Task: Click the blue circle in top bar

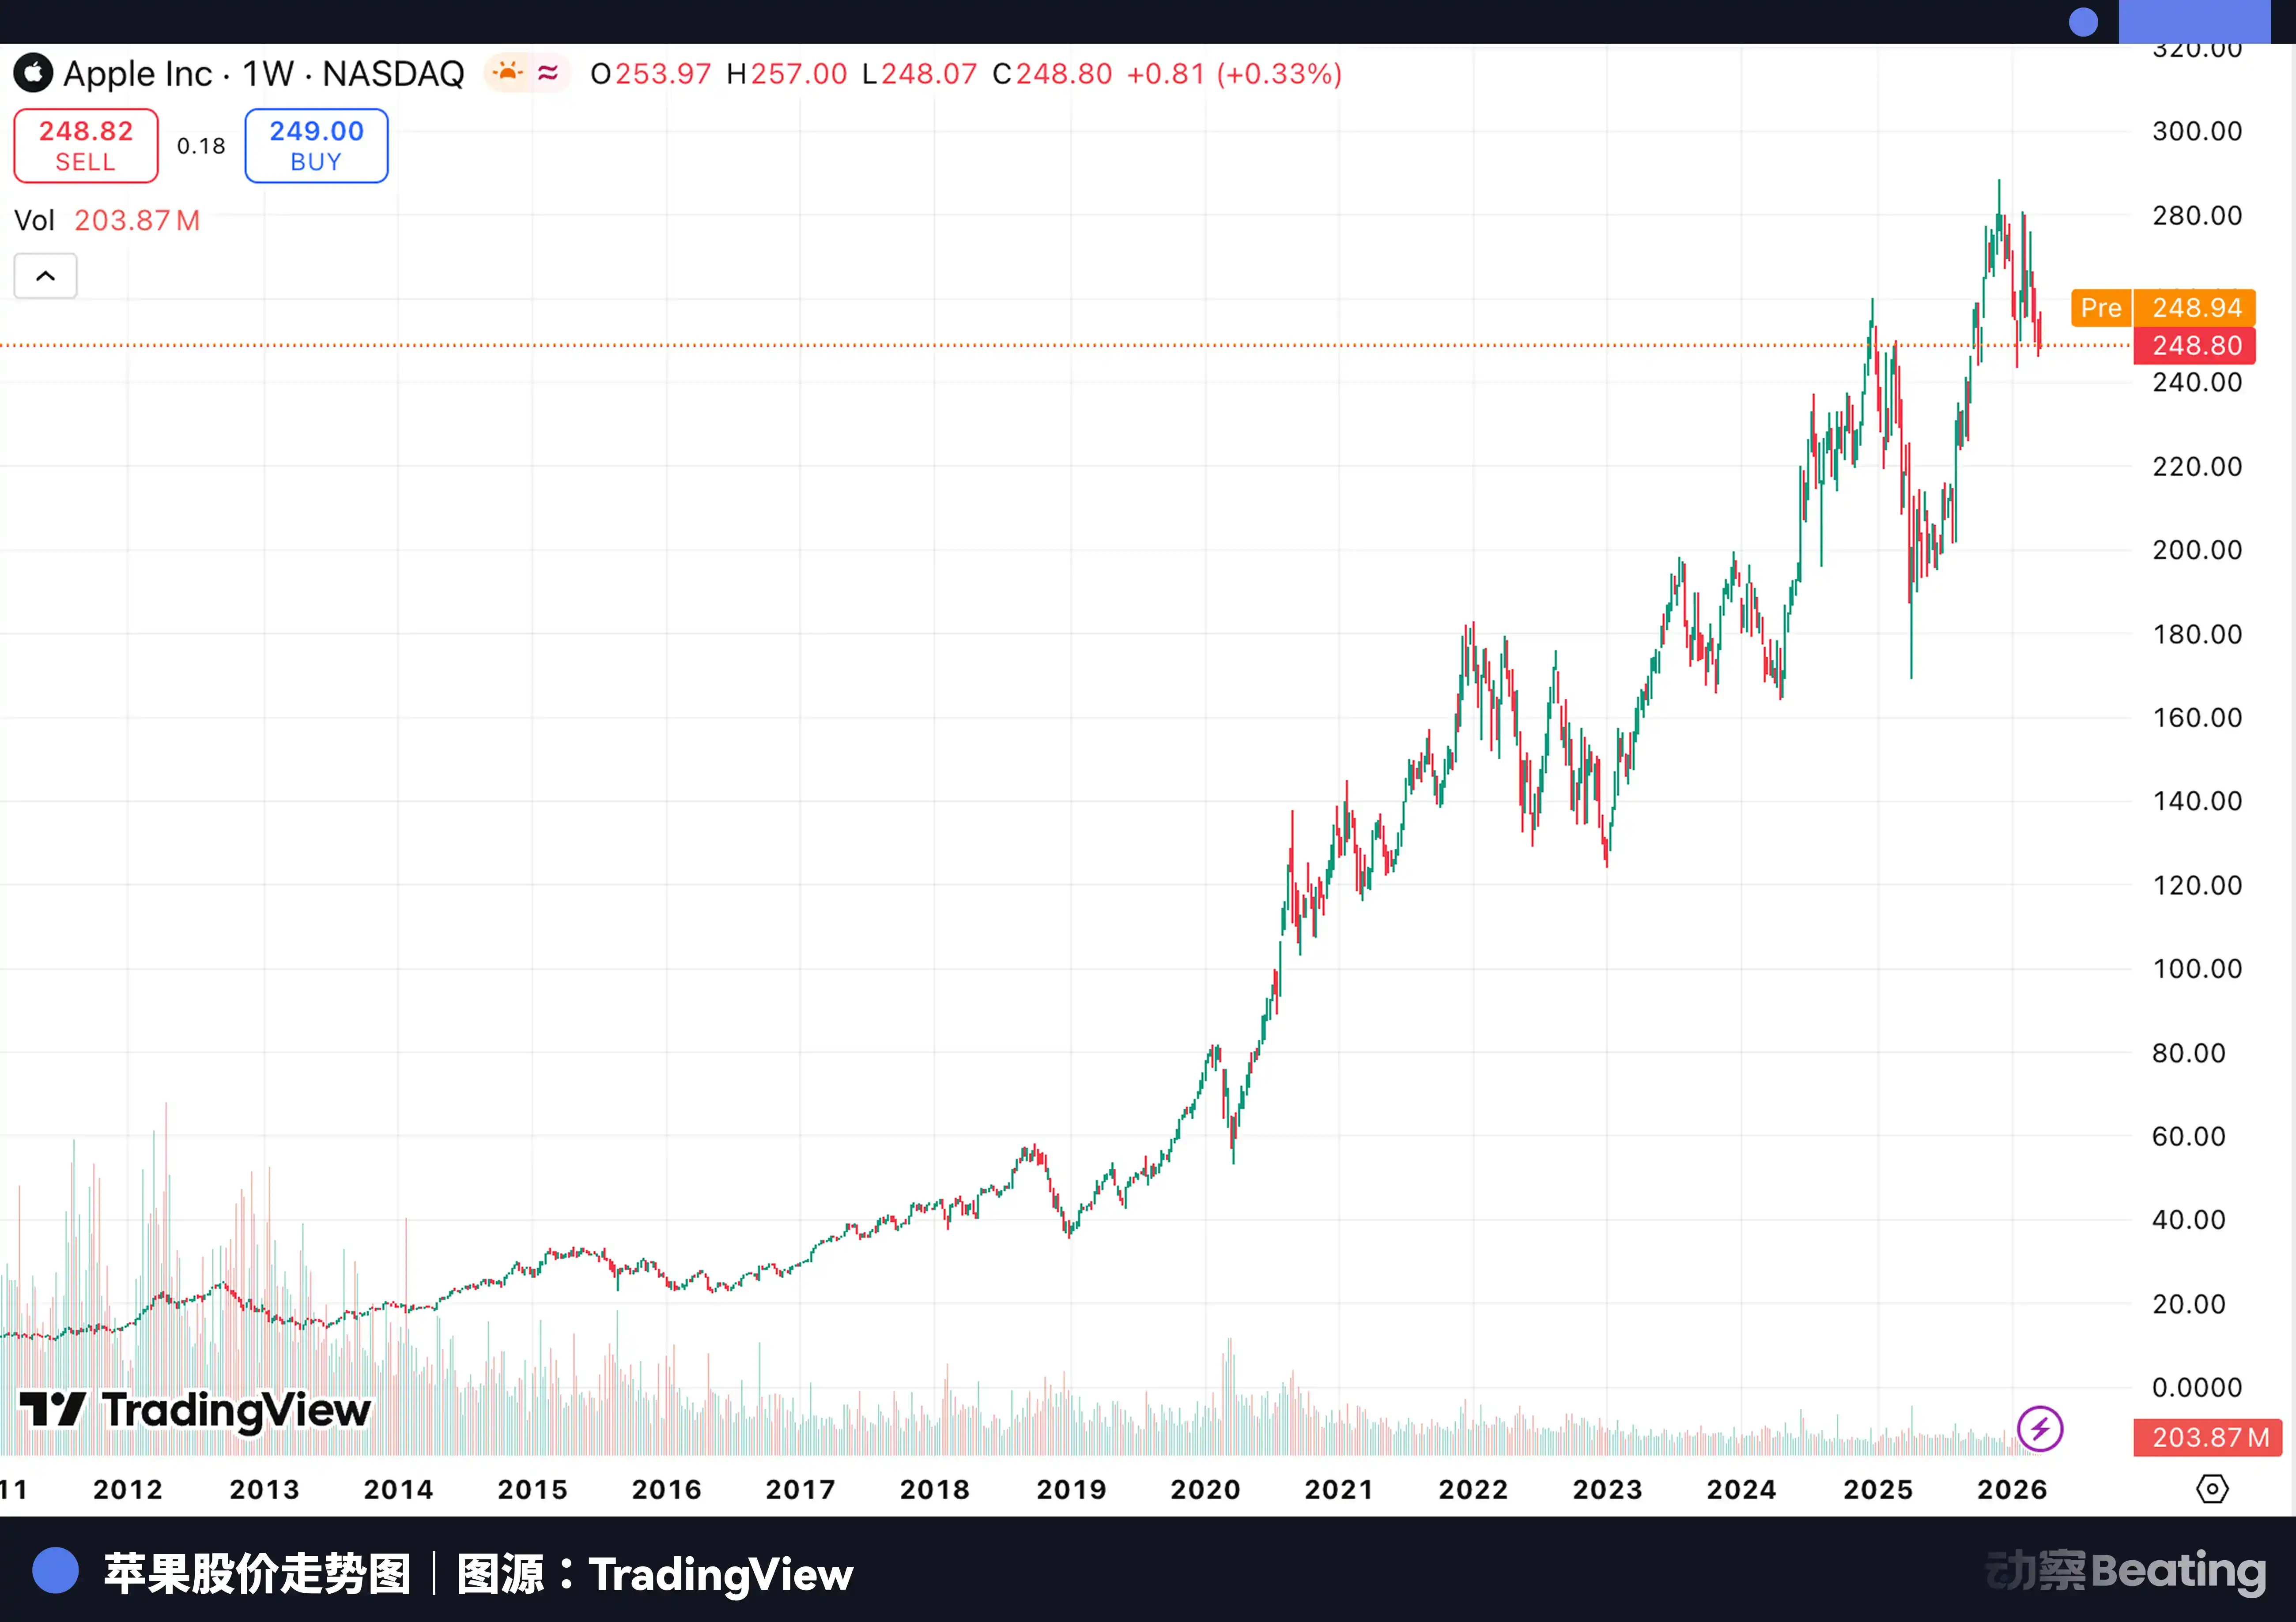Action: [x=2083, y=22]
